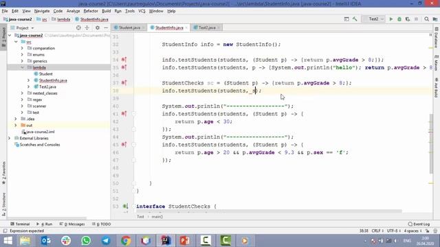Open Outlook from the taskbar
Image resolution: width=440 pixels, height=247 pixels.
point(46,241)
